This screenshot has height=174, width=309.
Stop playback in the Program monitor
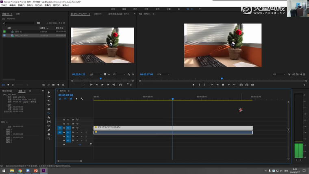point(223,85)
